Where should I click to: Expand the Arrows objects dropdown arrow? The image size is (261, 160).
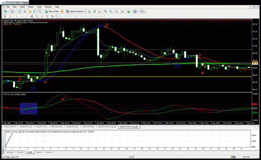point(55,16)
